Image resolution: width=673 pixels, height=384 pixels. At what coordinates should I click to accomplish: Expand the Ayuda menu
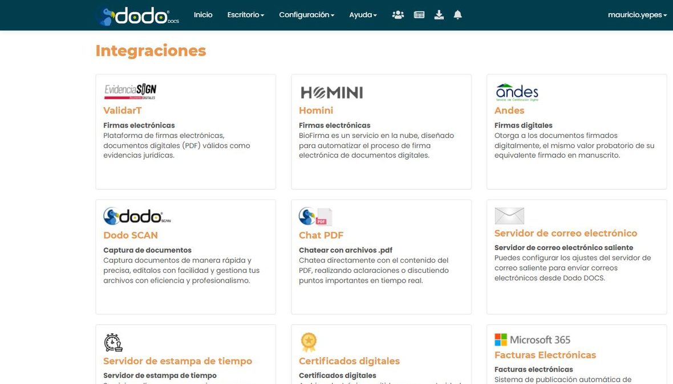pos(363,15)
